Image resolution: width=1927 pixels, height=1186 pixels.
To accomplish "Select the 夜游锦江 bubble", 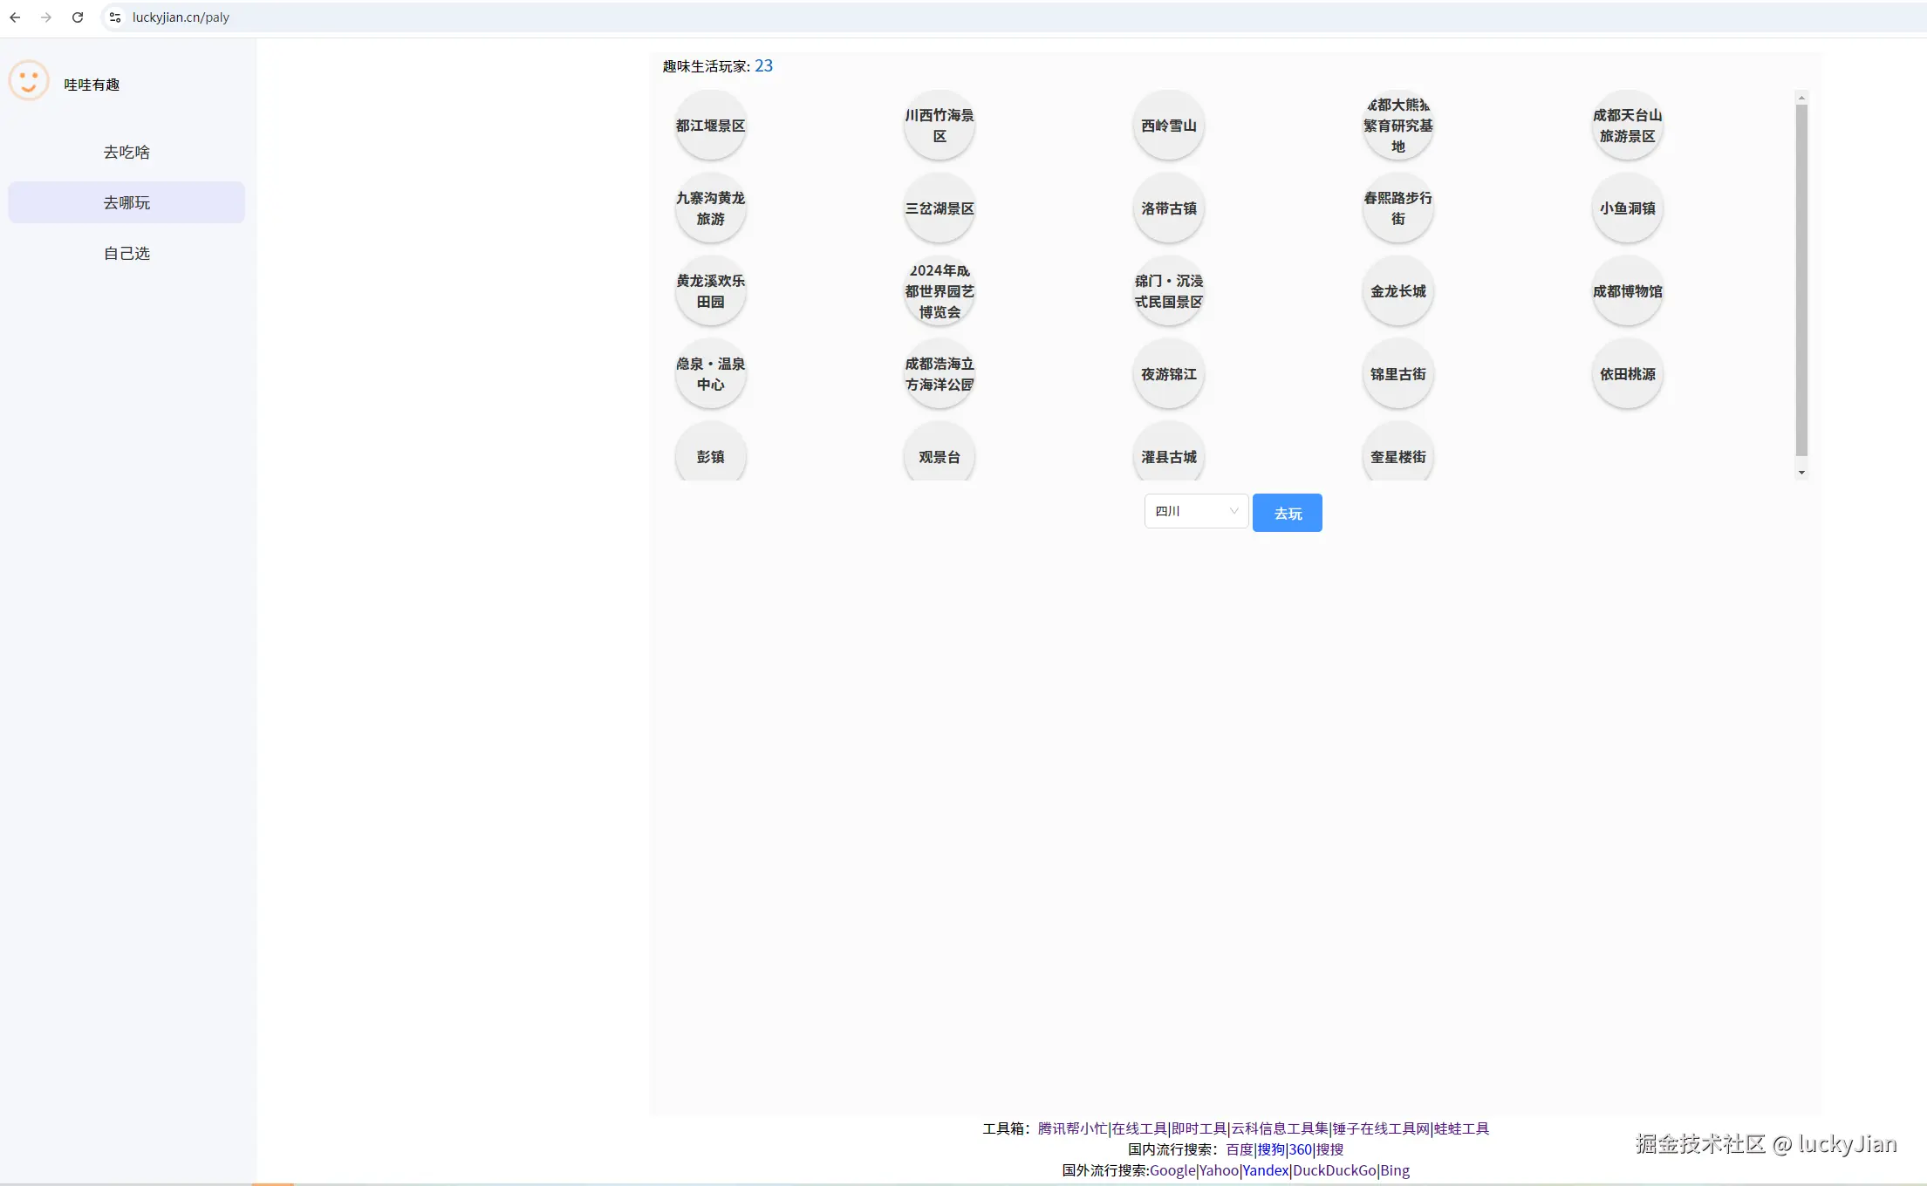I will coord(1168,374).
